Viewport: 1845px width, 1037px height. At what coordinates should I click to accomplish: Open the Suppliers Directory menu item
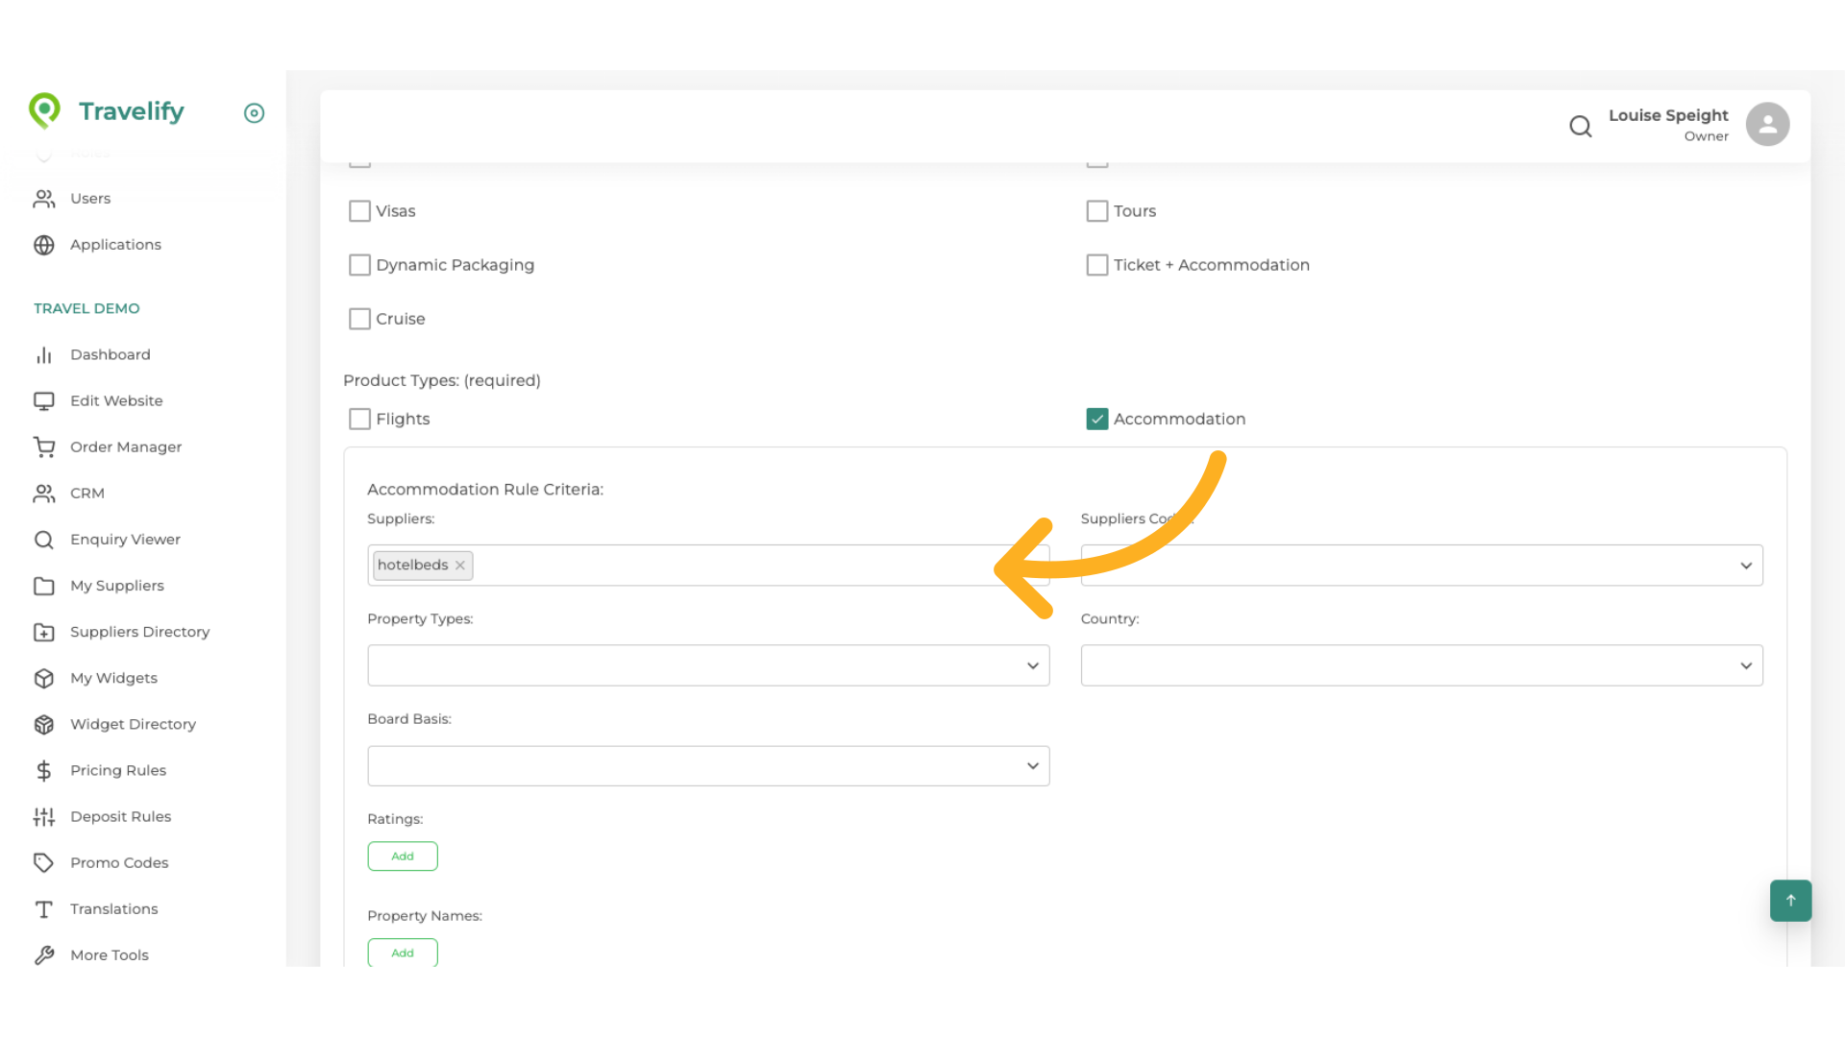(x=139, y=632)
